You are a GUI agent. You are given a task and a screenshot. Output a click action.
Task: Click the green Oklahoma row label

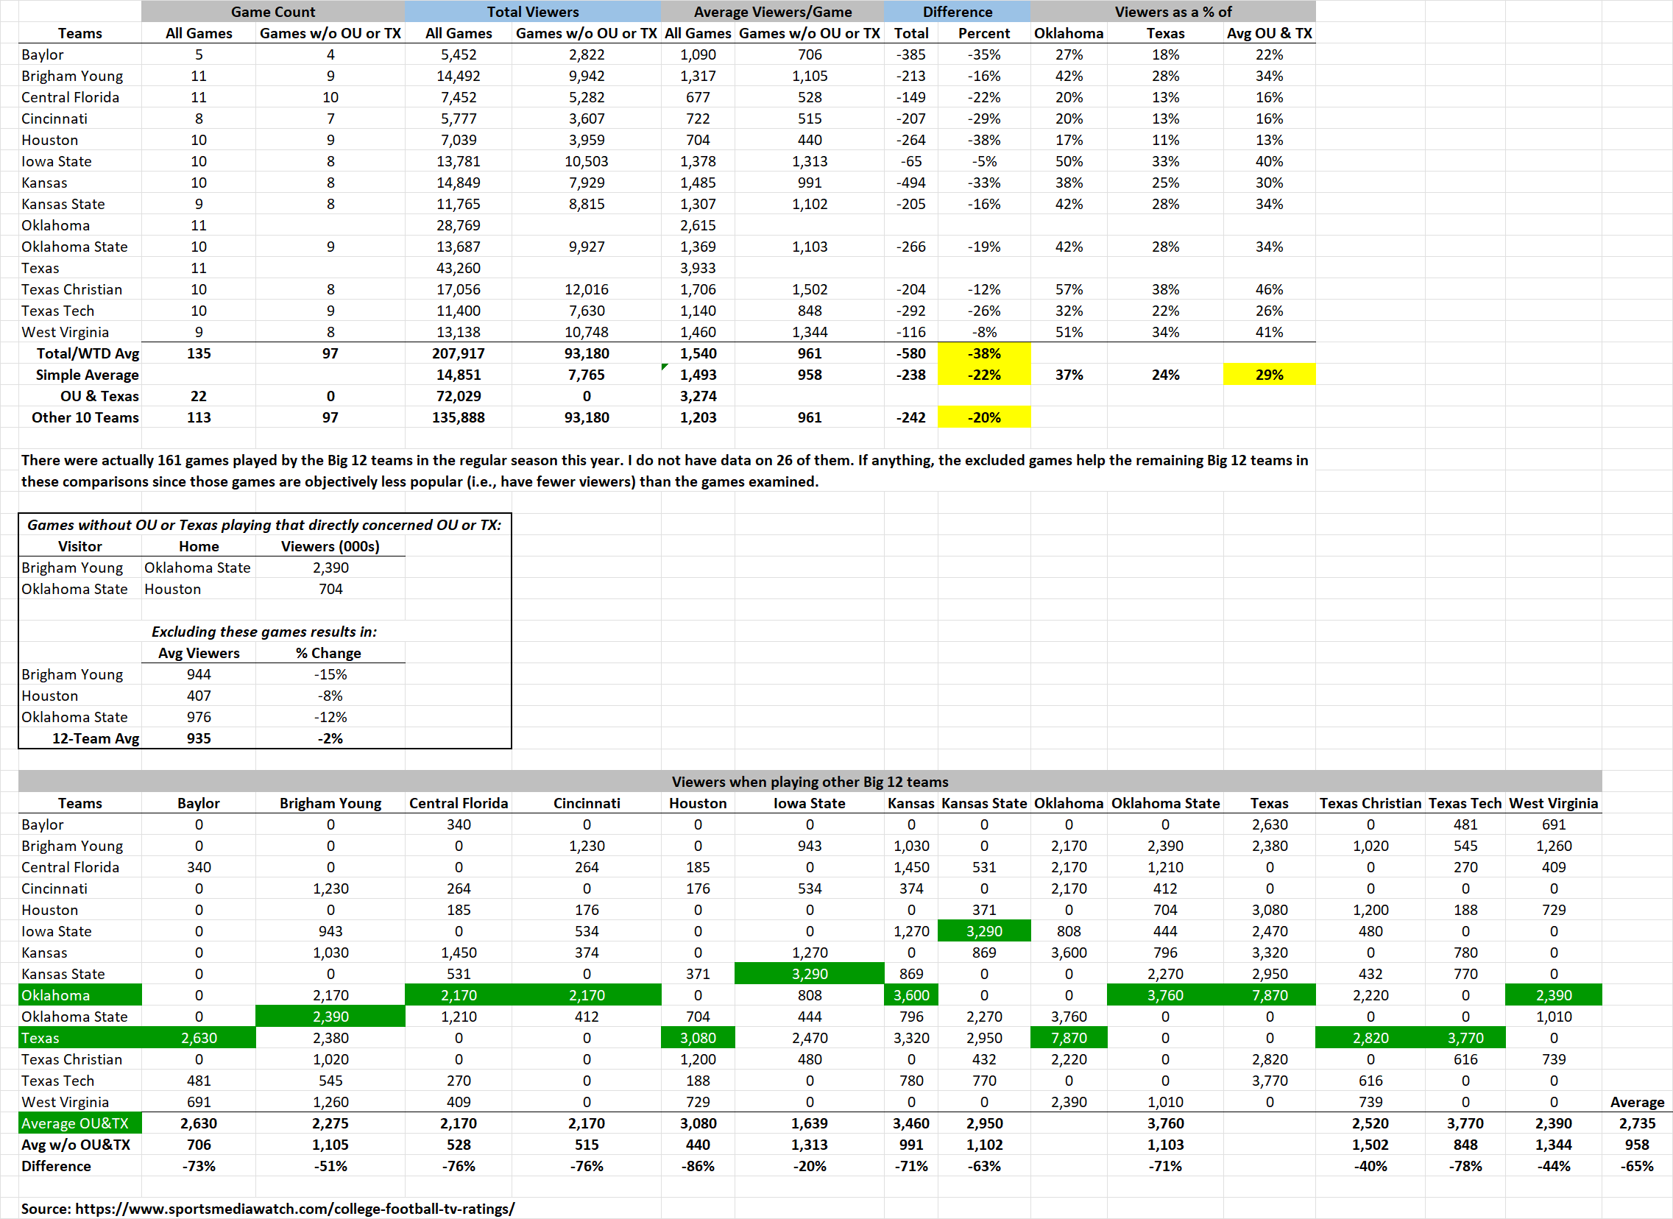(x=80, y=995)
